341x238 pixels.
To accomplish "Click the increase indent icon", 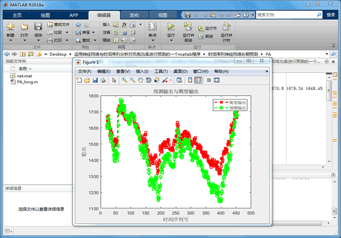I will 124,40.
